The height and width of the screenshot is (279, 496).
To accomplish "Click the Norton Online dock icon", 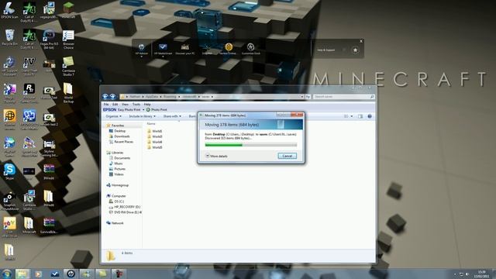I will (229, 49).
